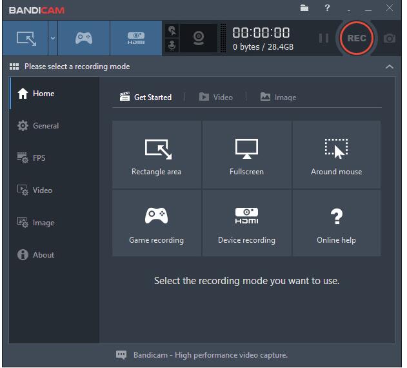This screenshot has width=407, height=368.
Task: Open the Online help tile
Action: click(337, 223)
